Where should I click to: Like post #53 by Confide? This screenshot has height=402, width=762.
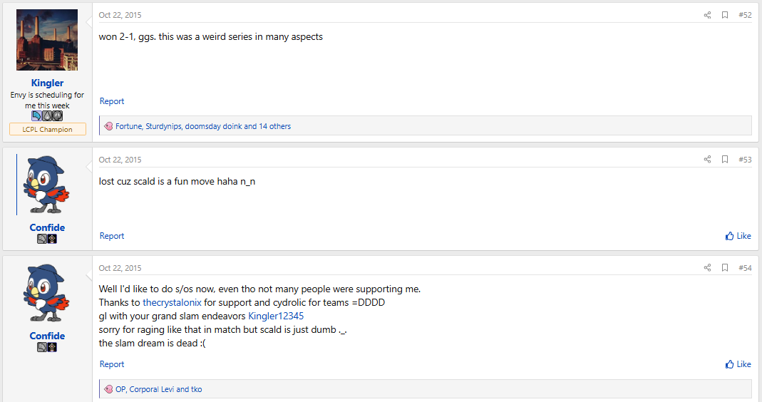(x=738, y=236)
